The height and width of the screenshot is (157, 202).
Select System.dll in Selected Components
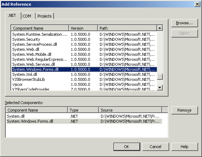[84, 116]
